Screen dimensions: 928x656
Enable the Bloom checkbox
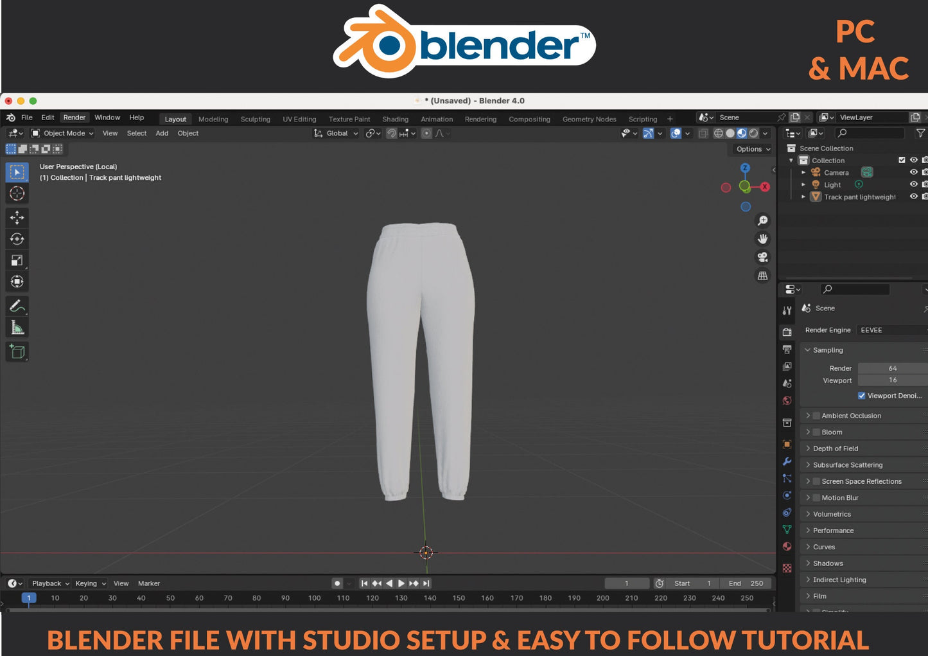coord(817,432)
